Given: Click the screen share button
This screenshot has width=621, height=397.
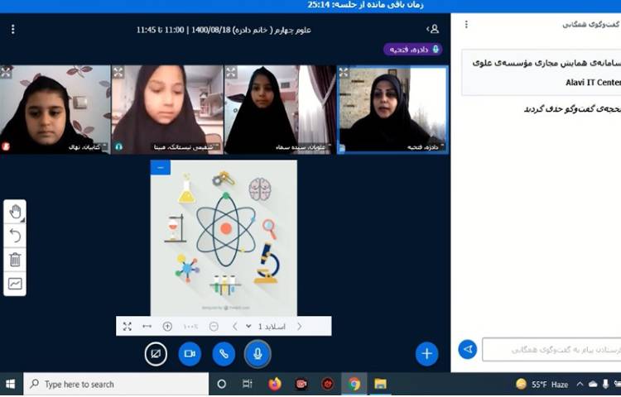Looking at the screenshot, I should (x=156, y=354).
